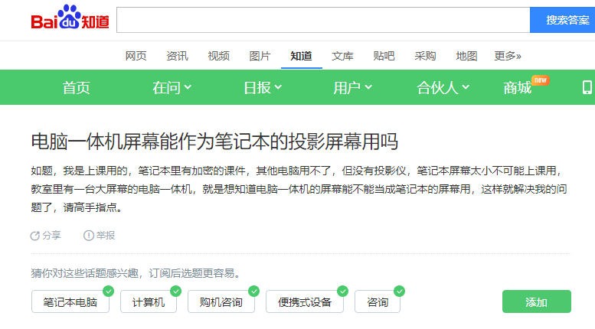This screenshot has height=329, width=595.
Task: Toggle the 笔记本电脑 topic tag
Action: click(70, 302)
